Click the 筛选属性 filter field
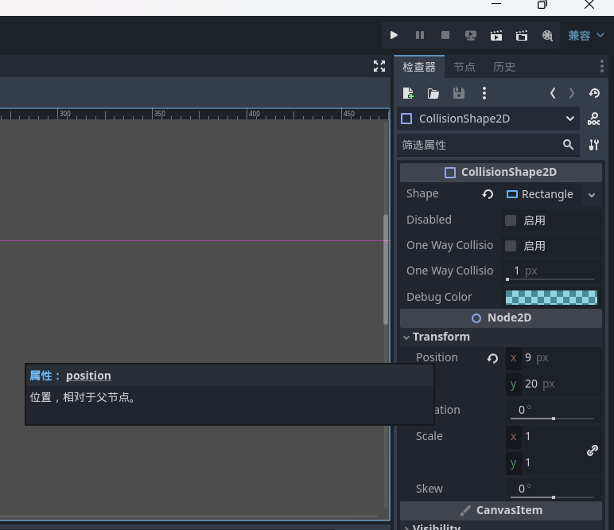The width and height of the screenshot is (614, 530). click(x=479, y=145)
